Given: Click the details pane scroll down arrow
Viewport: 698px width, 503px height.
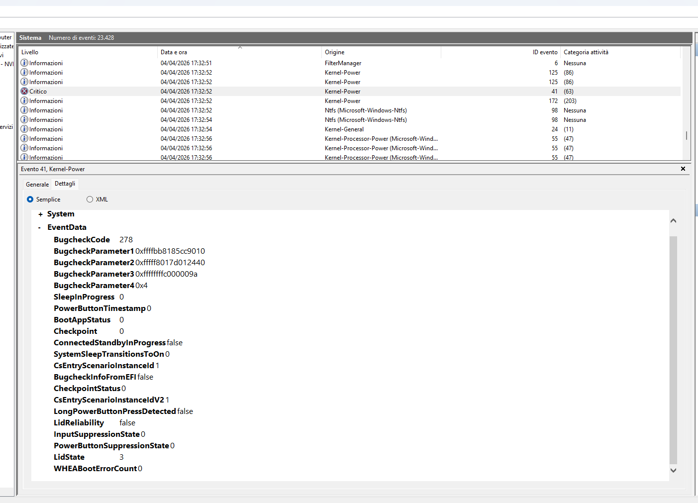Looking at the screenshot, I should pyautogui.click(x=673, y=470).
